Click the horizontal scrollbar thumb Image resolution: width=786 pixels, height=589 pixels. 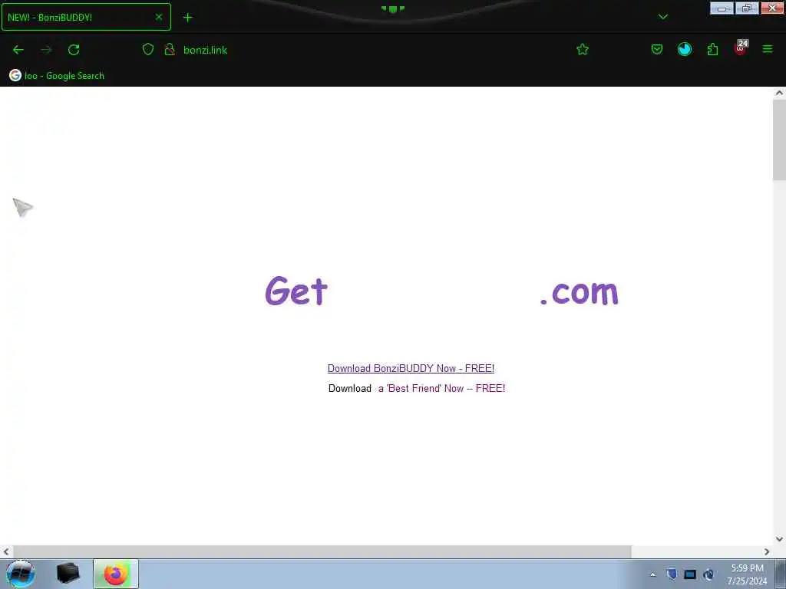click(322, 552)
